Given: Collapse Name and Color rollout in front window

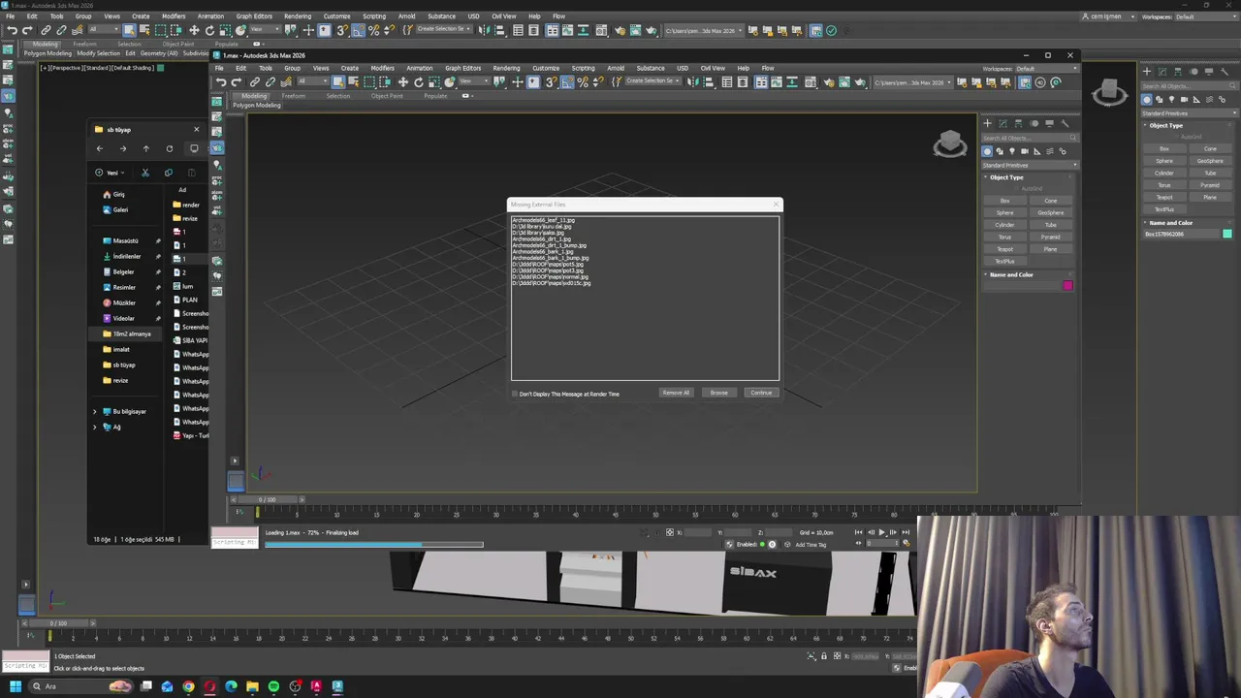Looking at the screenshot, I should 1011,274.
